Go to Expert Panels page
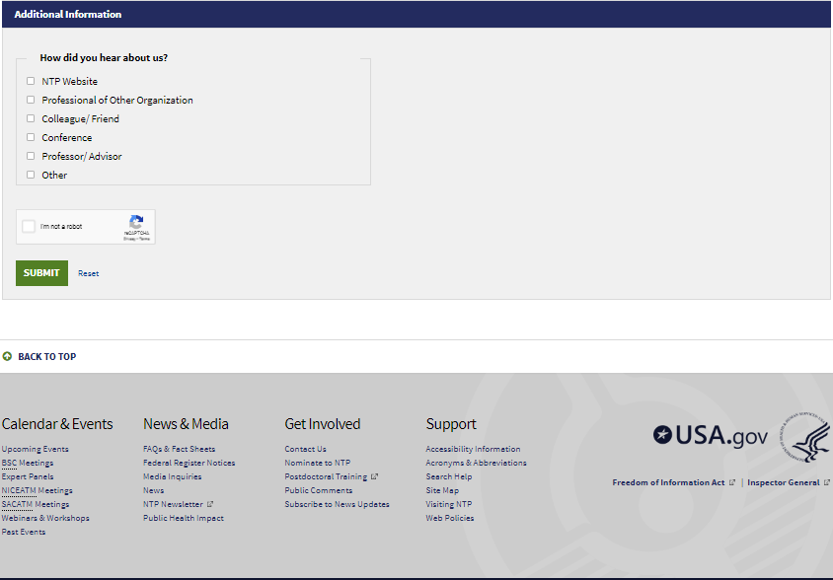Screen dimensions: 833x580 point(28,476)
